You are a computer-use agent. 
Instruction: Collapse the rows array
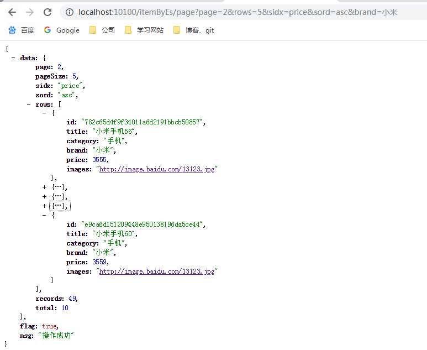click(x=29, y=104)
